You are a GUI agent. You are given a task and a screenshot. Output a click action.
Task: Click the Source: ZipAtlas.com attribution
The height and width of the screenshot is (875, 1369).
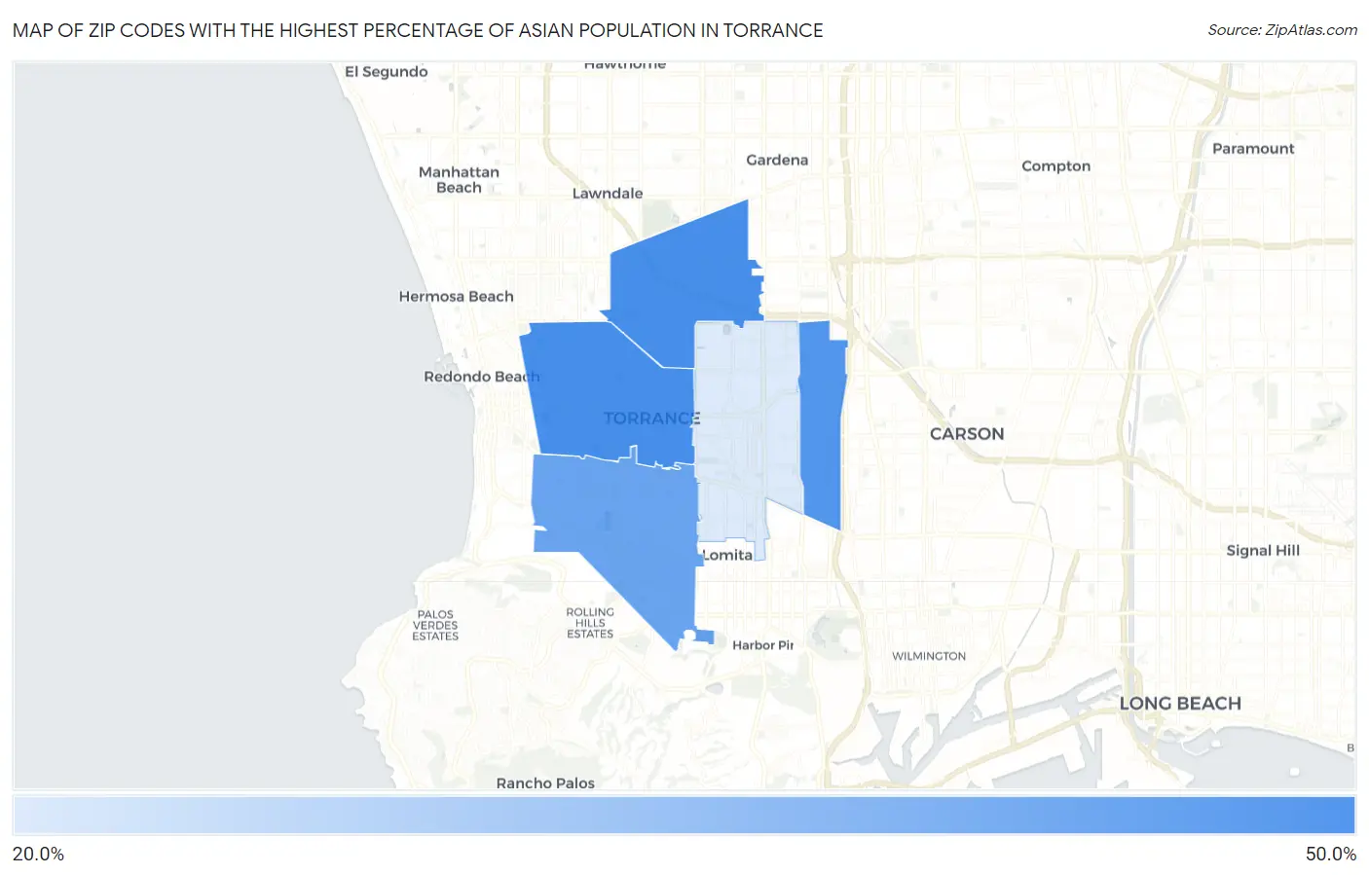[1282, 30]
